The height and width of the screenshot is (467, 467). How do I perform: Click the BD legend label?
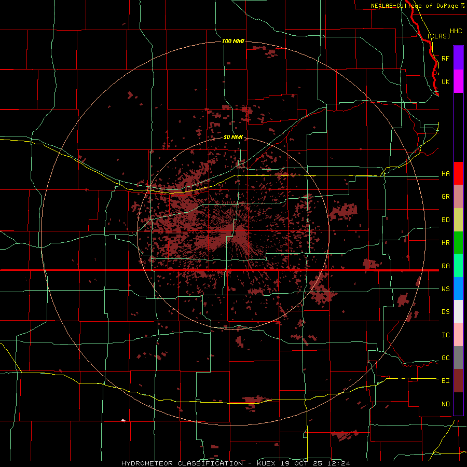[x=445, y=220]
